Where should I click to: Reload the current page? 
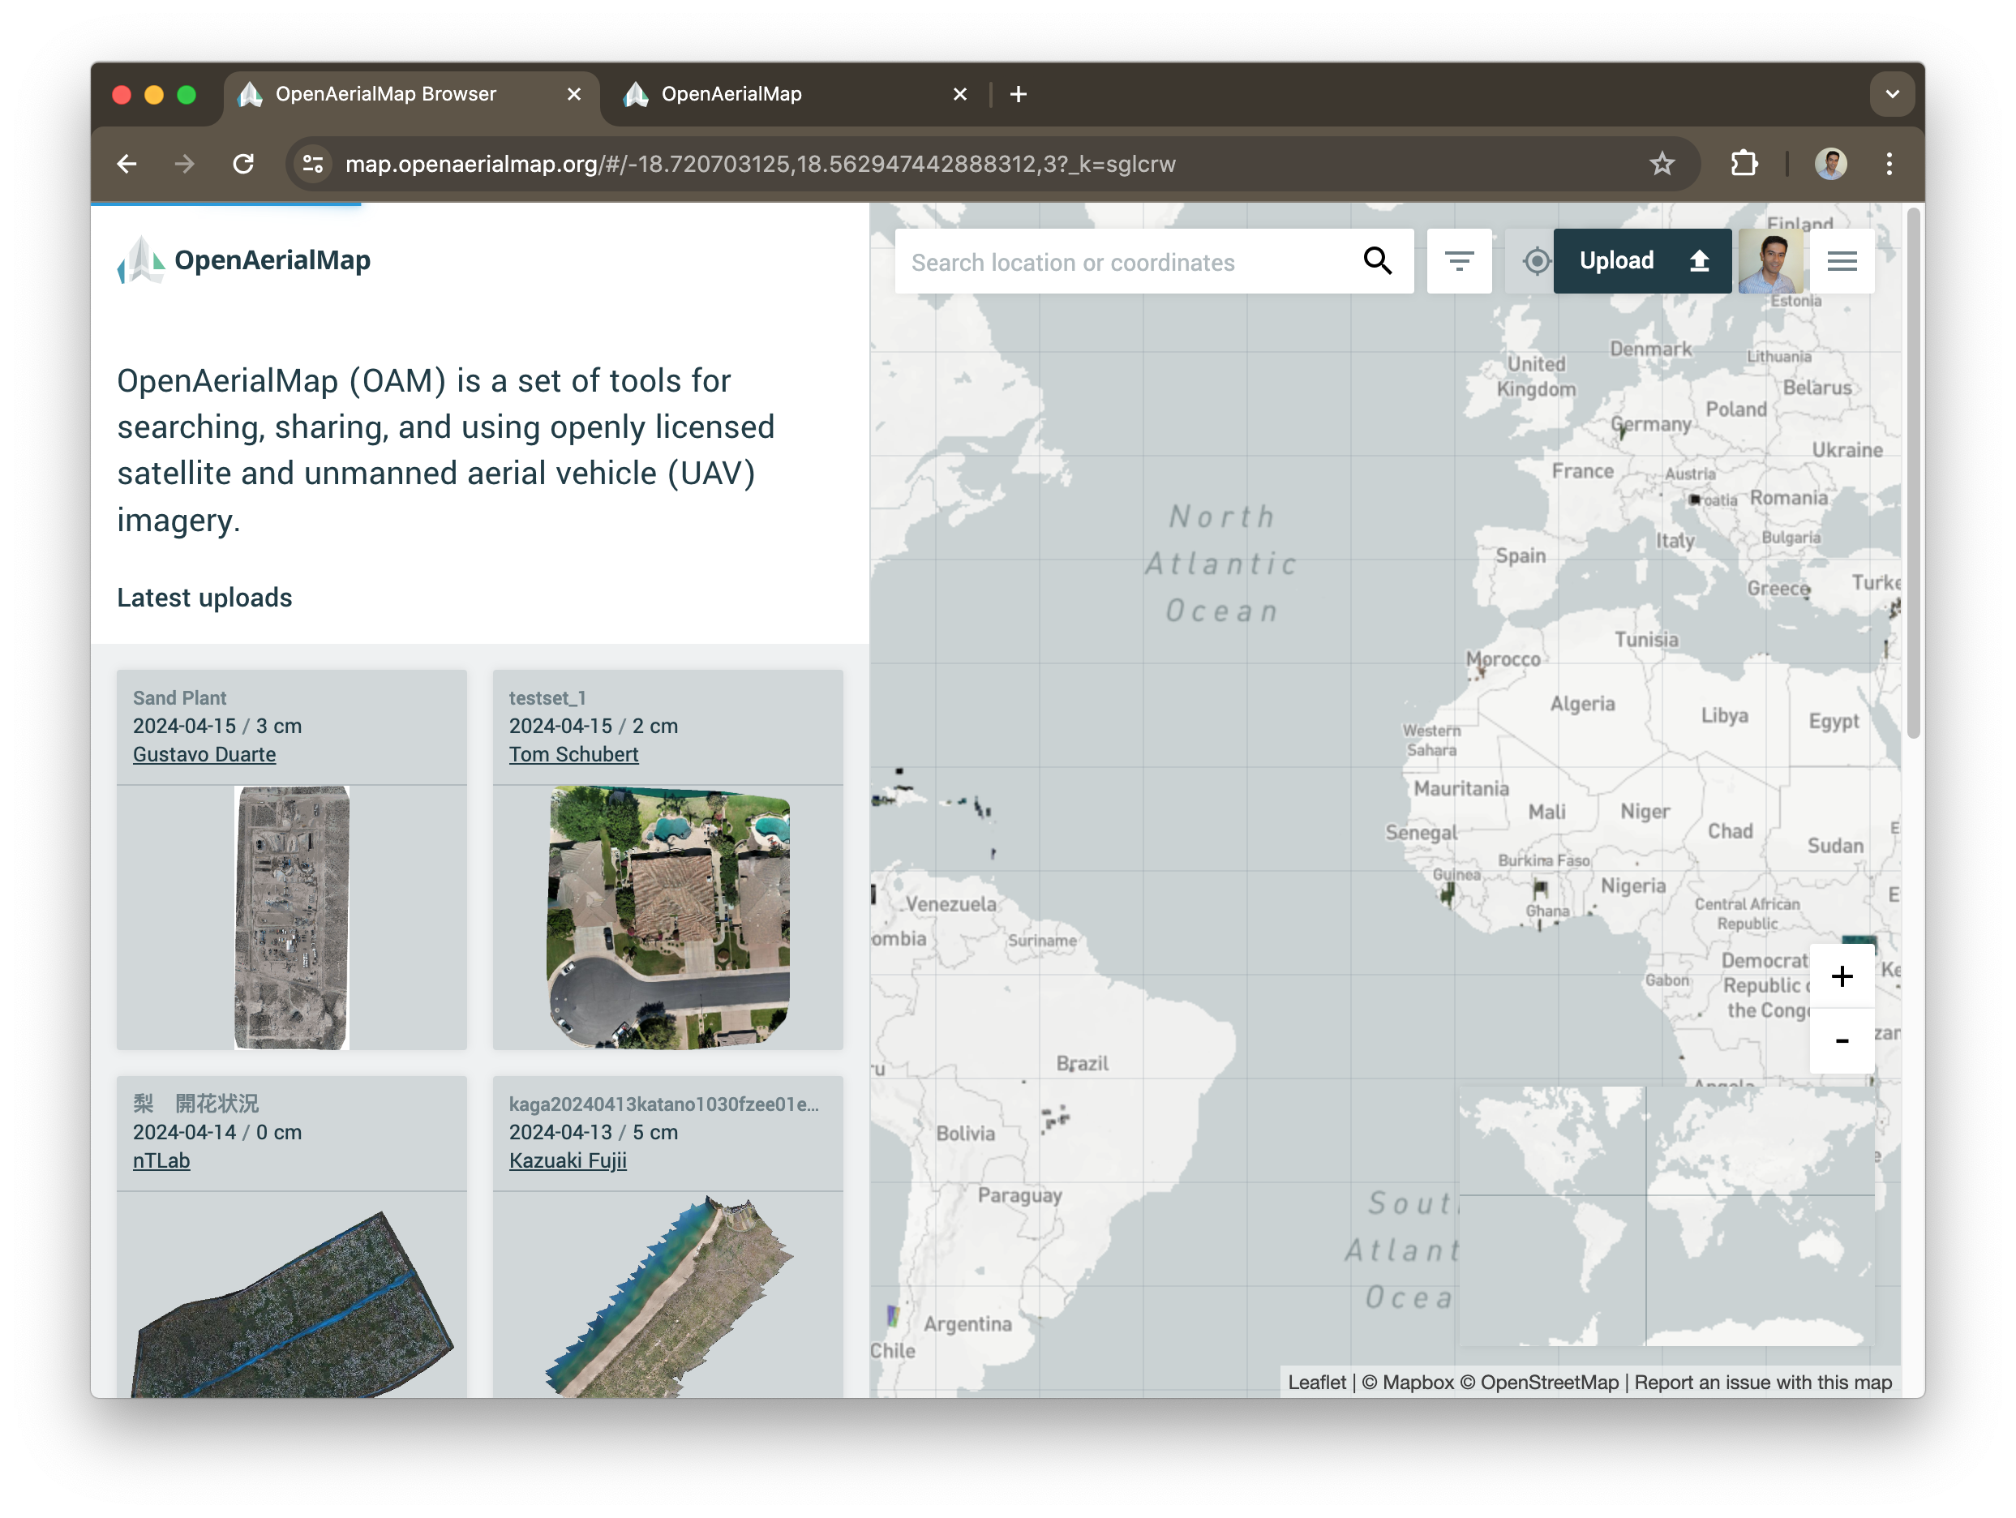tap(243, 164)
